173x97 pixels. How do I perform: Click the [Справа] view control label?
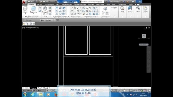[x=27, y=28]
